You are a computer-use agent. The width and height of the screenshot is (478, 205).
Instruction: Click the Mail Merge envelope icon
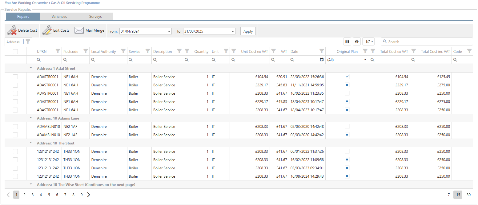tap(79, 30)
